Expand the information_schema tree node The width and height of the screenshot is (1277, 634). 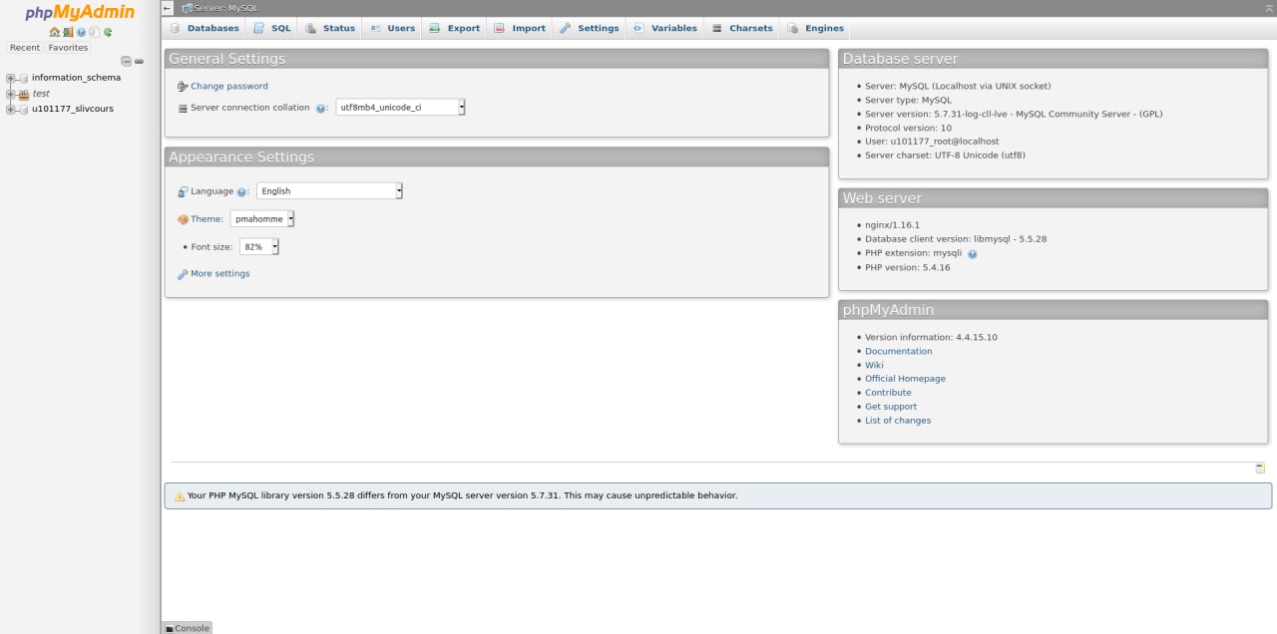click(x=10, y=78)
